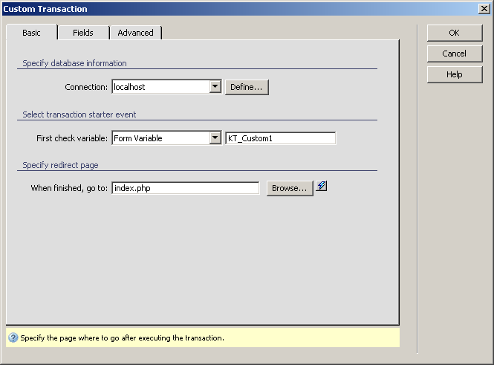
Task: Click the index.php redirect page field
Action: point(185,188)
